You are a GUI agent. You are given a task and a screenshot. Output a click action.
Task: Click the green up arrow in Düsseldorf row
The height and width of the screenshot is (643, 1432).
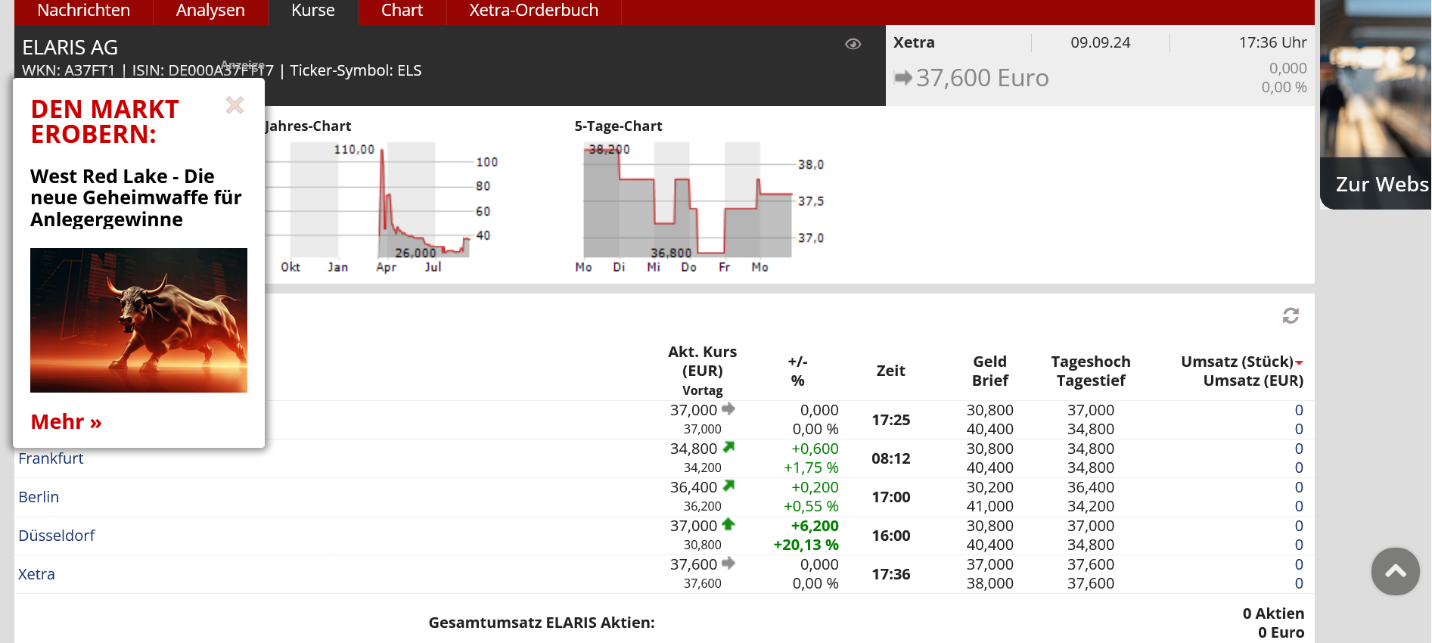[728, 524]
